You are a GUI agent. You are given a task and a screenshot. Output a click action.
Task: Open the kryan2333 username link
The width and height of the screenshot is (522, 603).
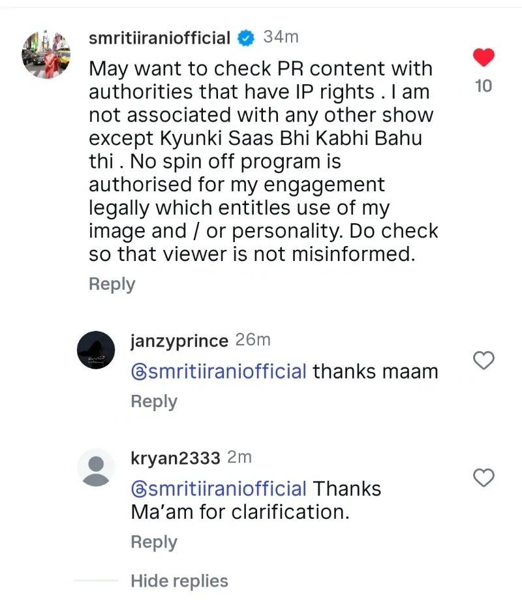(176, 458)
